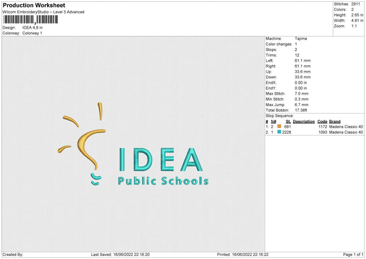Click the 'Brand' column header
This screenshot has height=259, width=366.
click(x=335, y=122)
